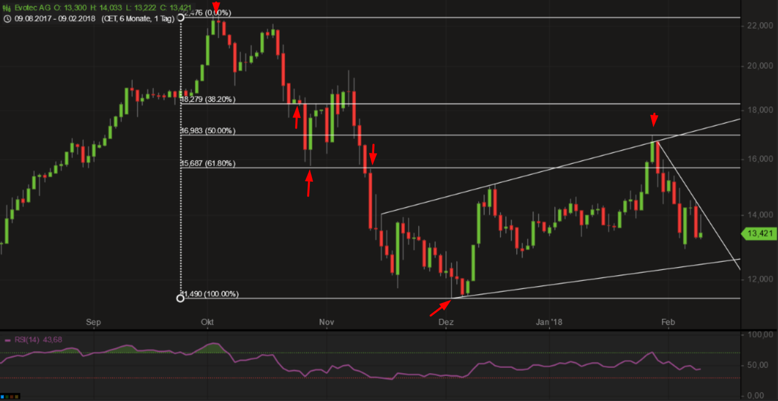Click the high price H: 14,033
This screenshot has width=778, height=401.
[x=106, y=8]
